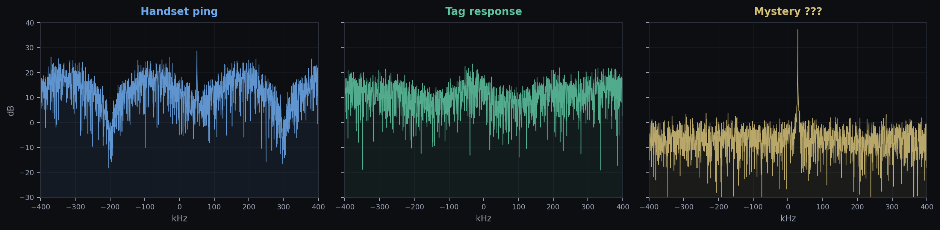The image size is (940, 230).
Task: Click the dB y-axis label
Action: click(11, 111)
